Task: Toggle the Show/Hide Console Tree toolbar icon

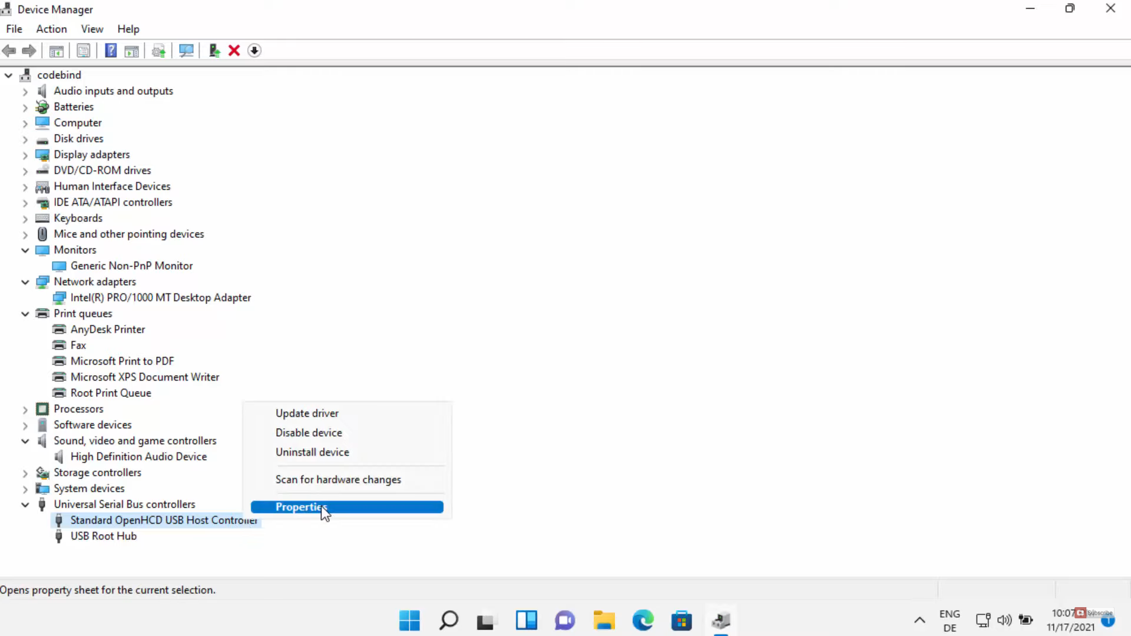Action: tap(57, 51)
